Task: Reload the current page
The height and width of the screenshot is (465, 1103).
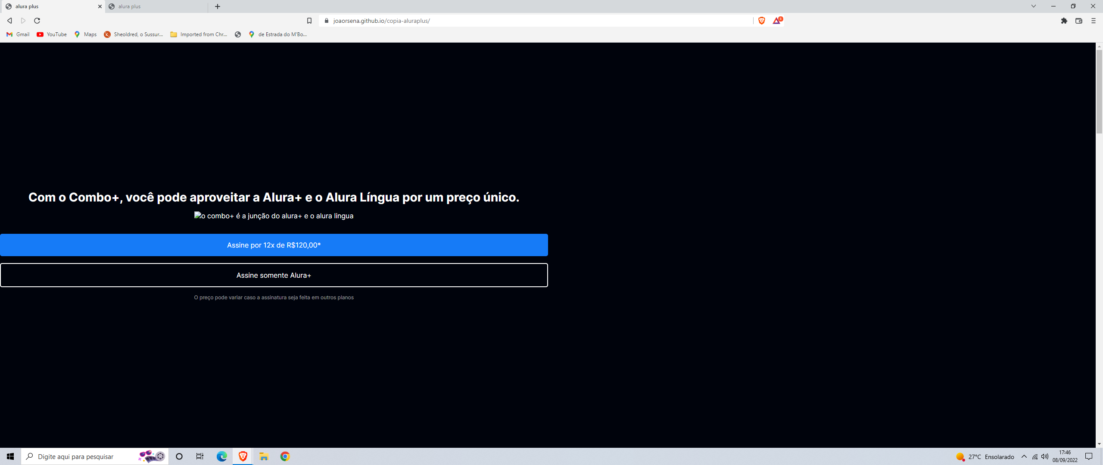Action: point(37,21)
